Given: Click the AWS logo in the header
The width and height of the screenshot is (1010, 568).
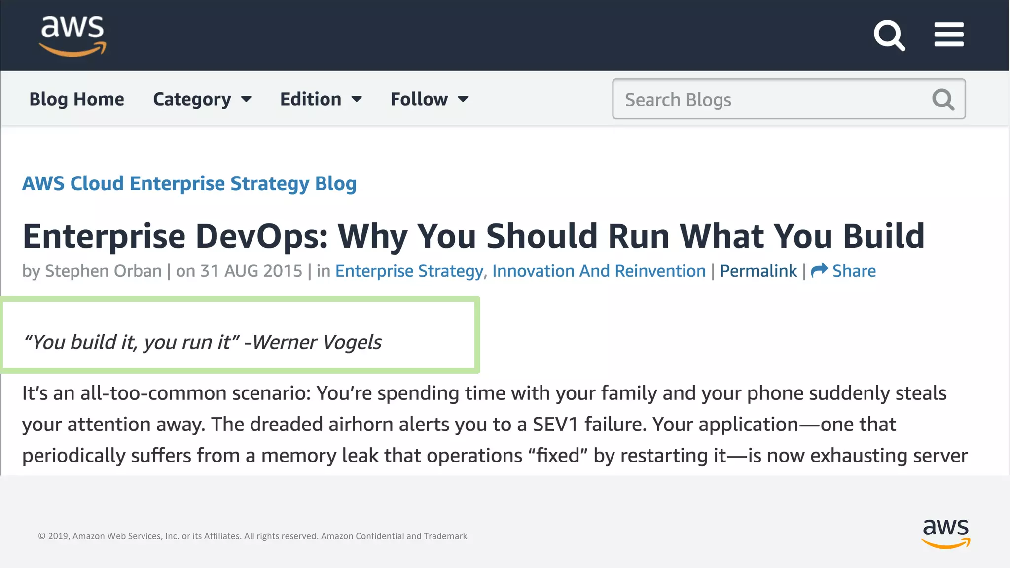Looking at the screenshot, I should 72,36.
